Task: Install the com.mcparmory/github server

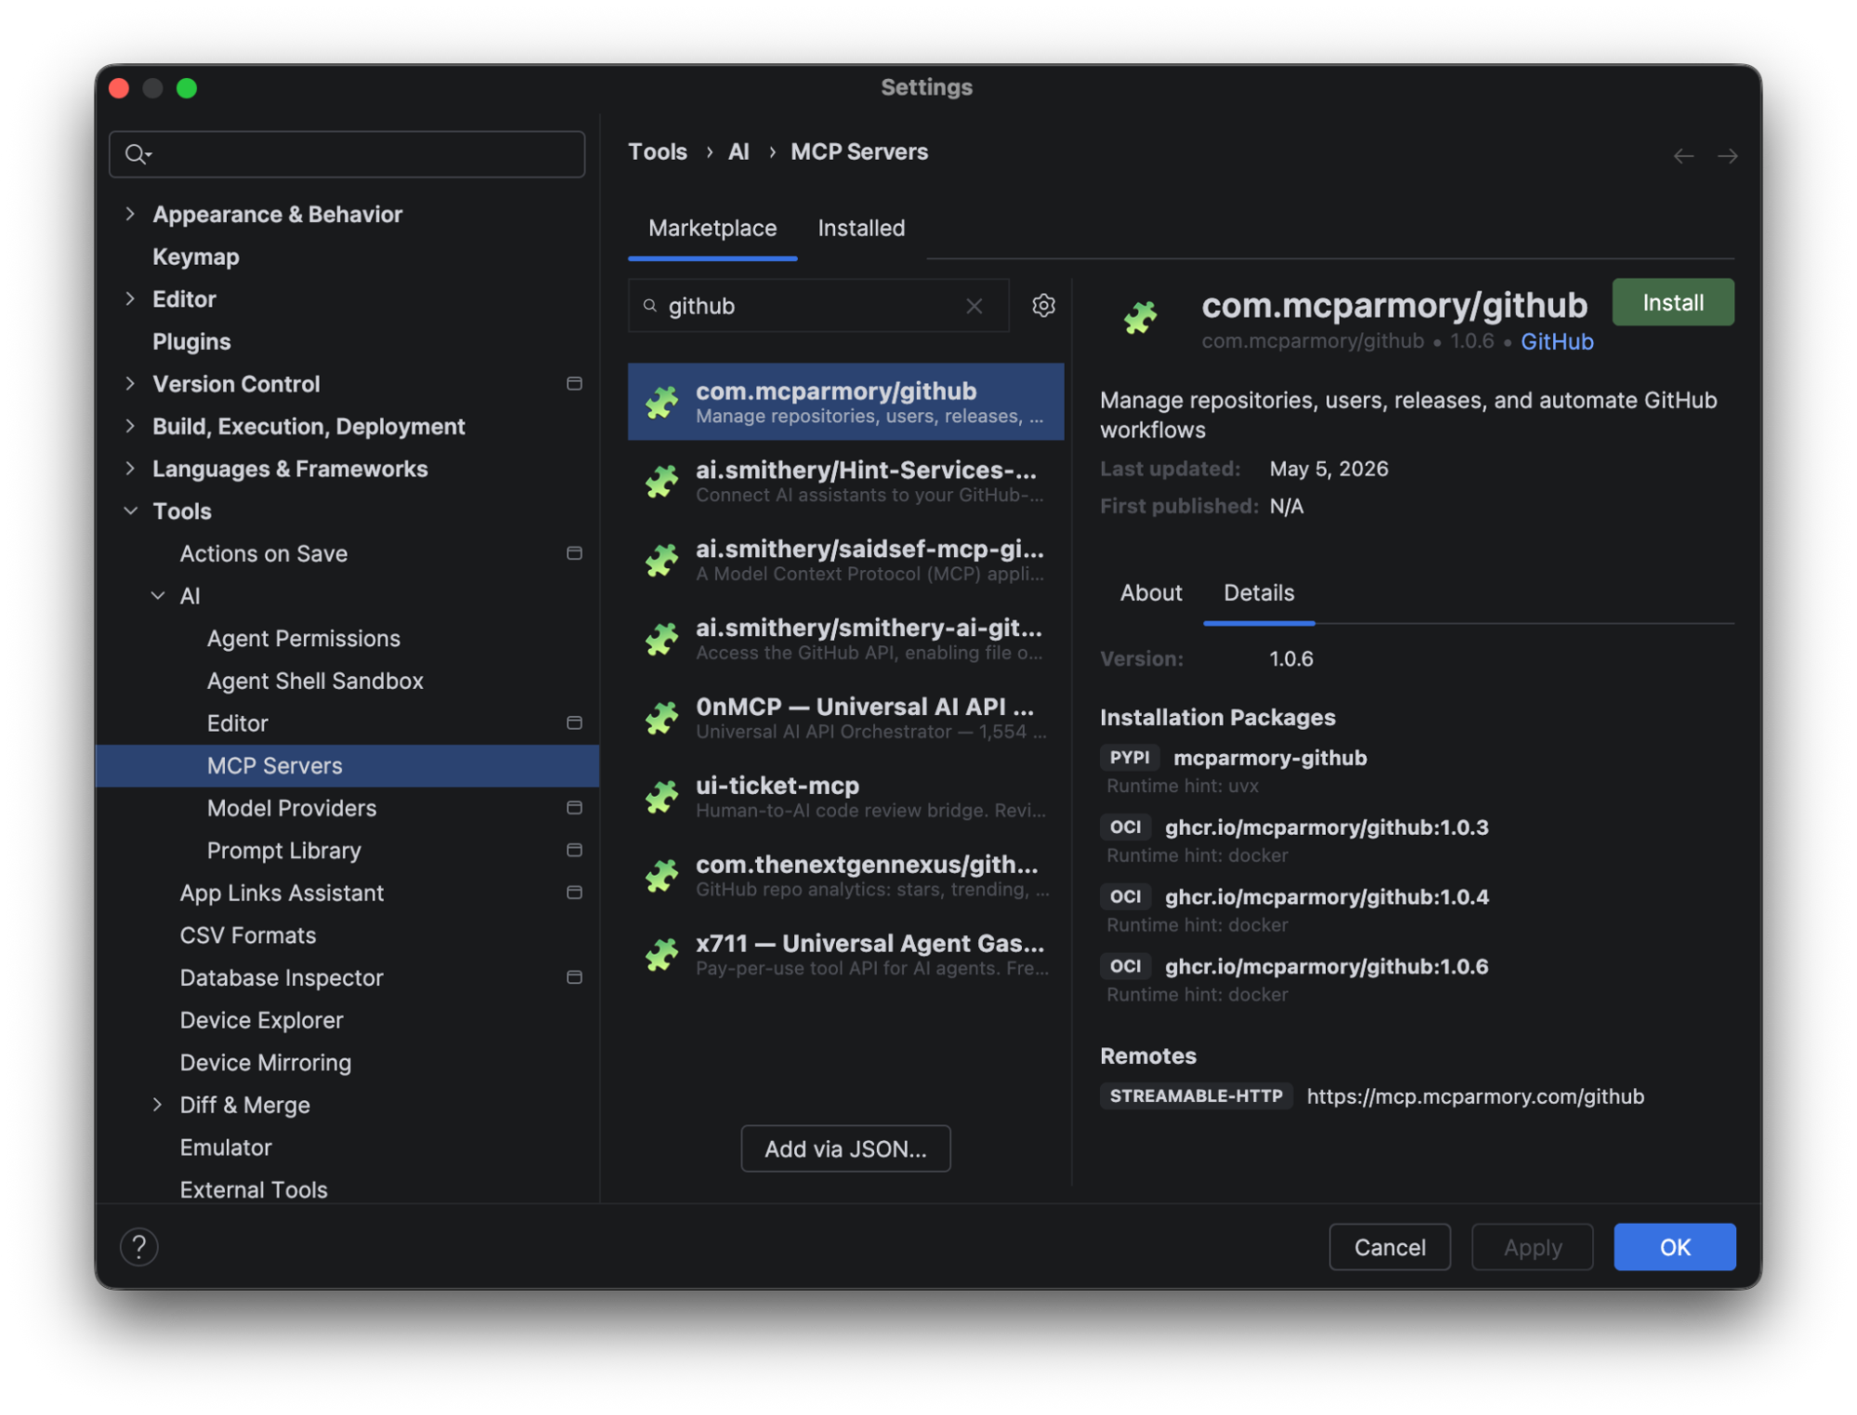Action: [x=1672, y=303]
